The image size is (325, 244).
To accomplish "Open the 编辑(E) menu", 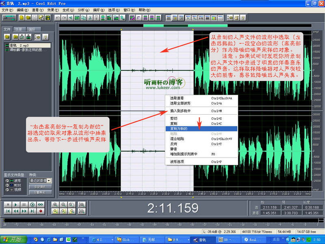I will [x=22, y=10].
